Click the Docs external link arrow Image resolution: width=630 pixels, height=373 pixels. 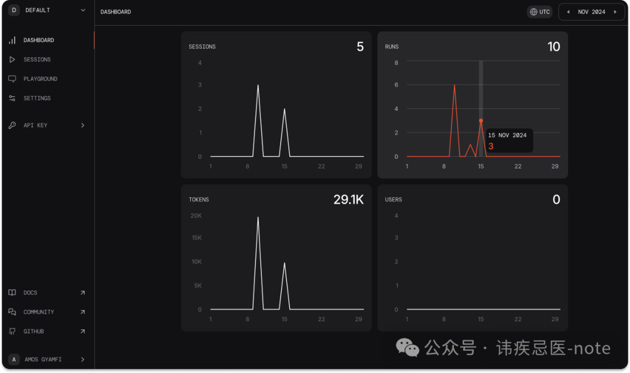tap(82, 293)
